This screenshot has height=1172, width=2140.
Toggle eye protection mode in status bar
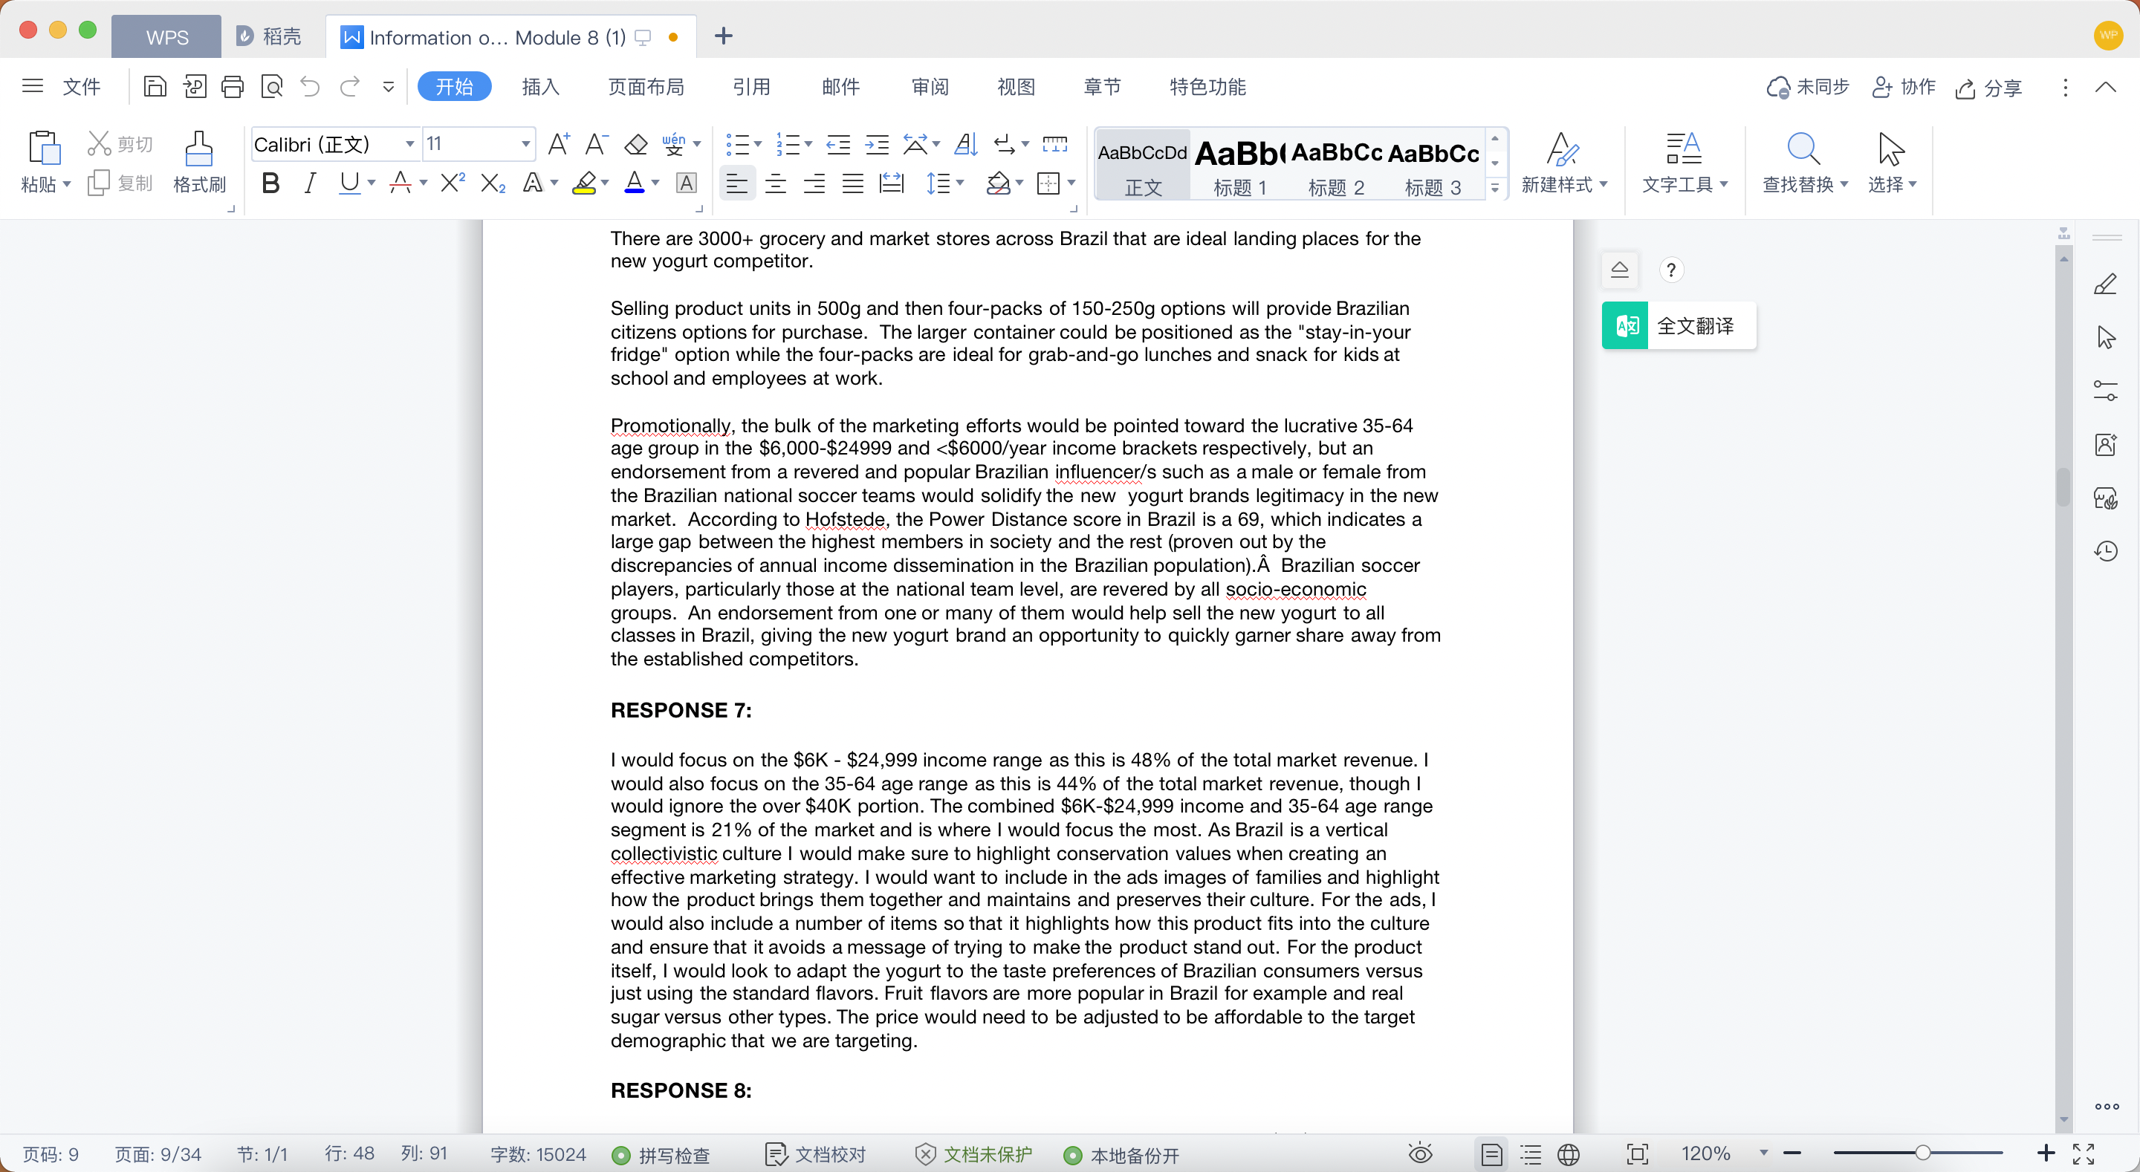pyautogui.click(x=1421, y=1153)
